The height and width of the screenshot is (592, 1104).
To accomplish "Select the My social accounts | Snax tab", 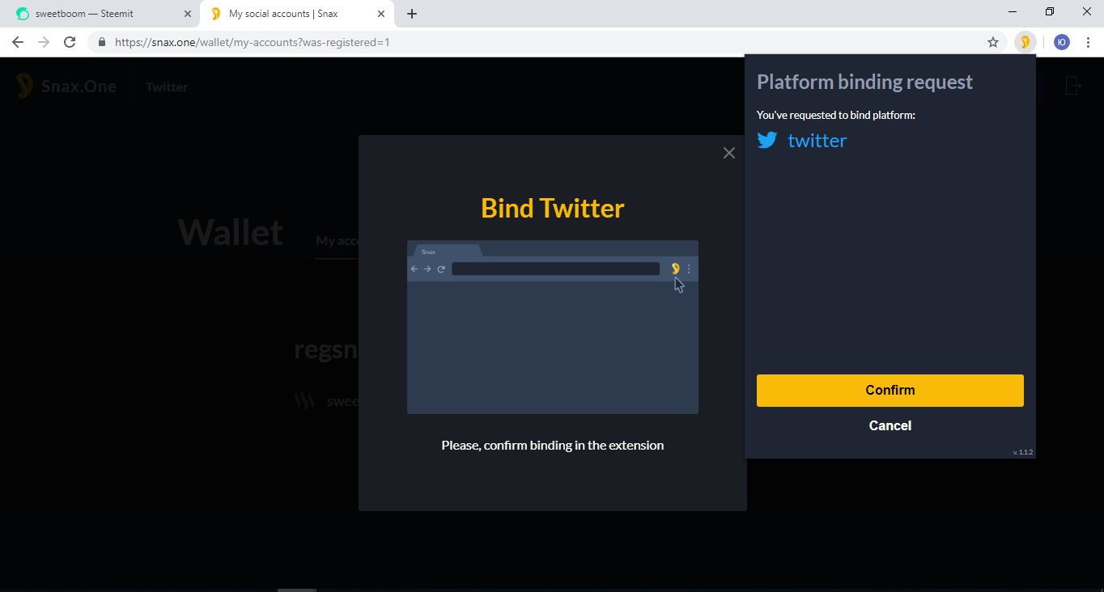I will [x=295, y=14].
